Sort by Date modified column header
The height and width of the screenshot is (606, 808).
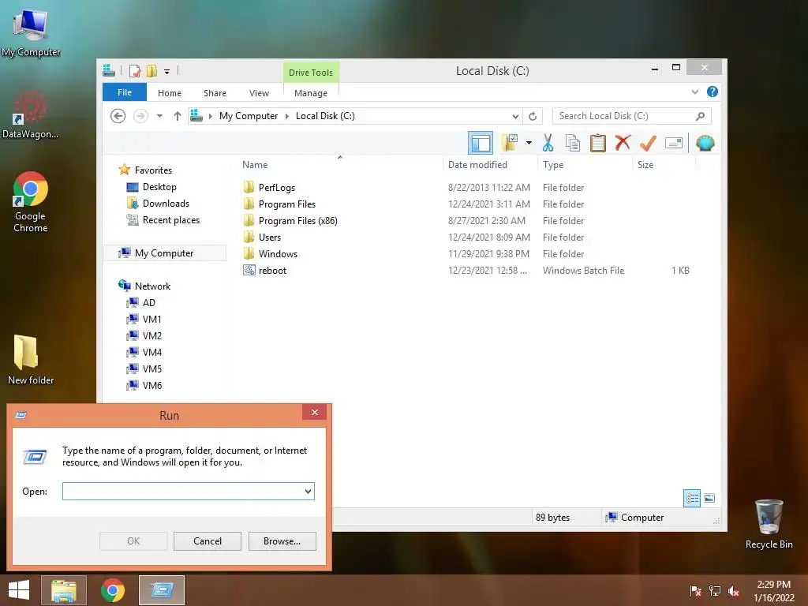pyautogui.click(x=477, y=165)
